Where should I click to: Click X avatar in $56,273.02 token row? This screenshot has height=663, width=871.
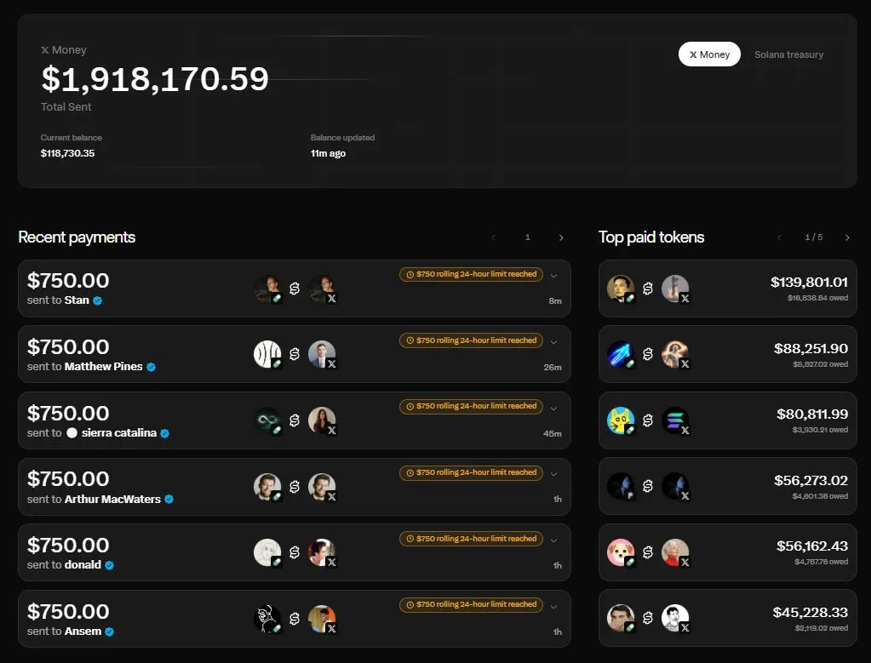pos(675,487)
